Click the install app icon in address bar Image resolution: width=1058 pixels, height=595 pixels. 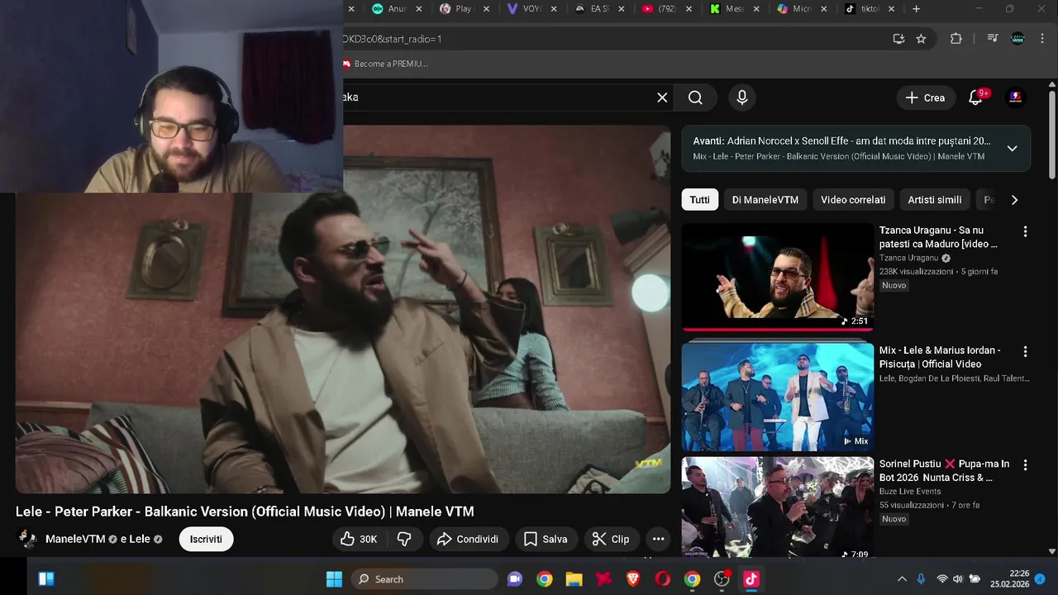coord(898,39)
